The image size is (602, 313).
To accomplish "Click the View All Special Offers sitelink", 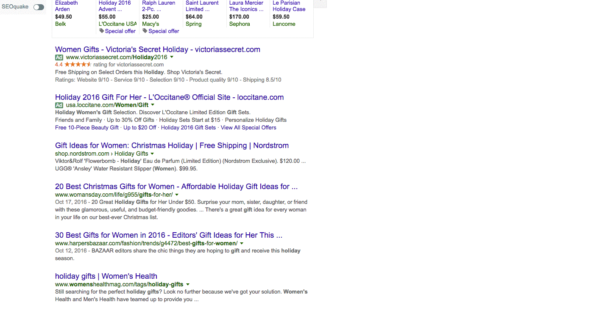I will (x=248, y=127).
